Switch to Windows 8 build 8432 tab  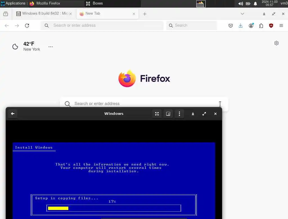pyautogui.click(x=44, y=14)
